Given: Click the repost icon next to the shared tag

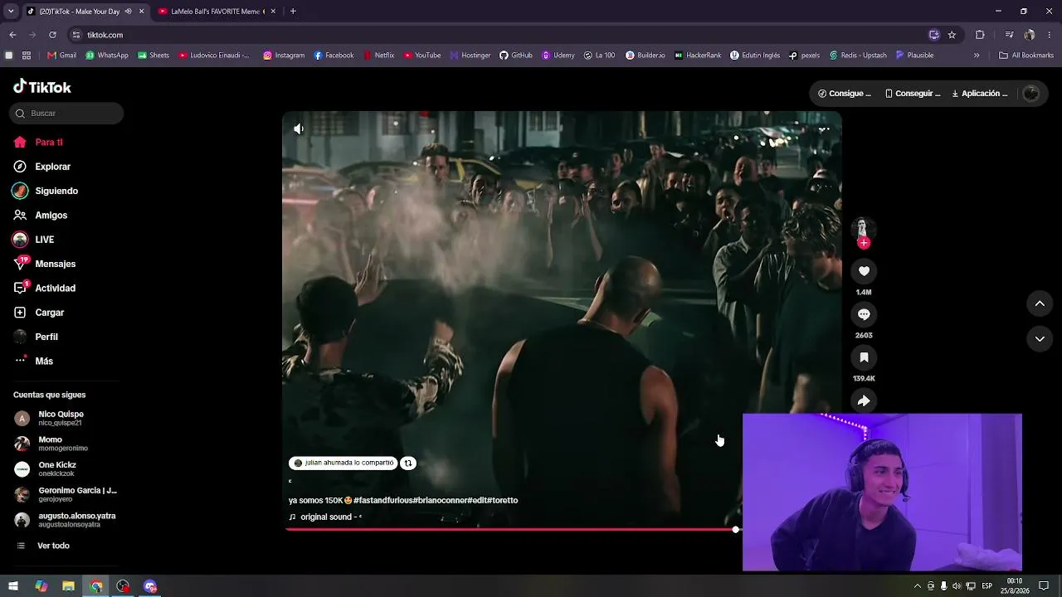Looking at the screenshot, I should click(x=408, y=464).
